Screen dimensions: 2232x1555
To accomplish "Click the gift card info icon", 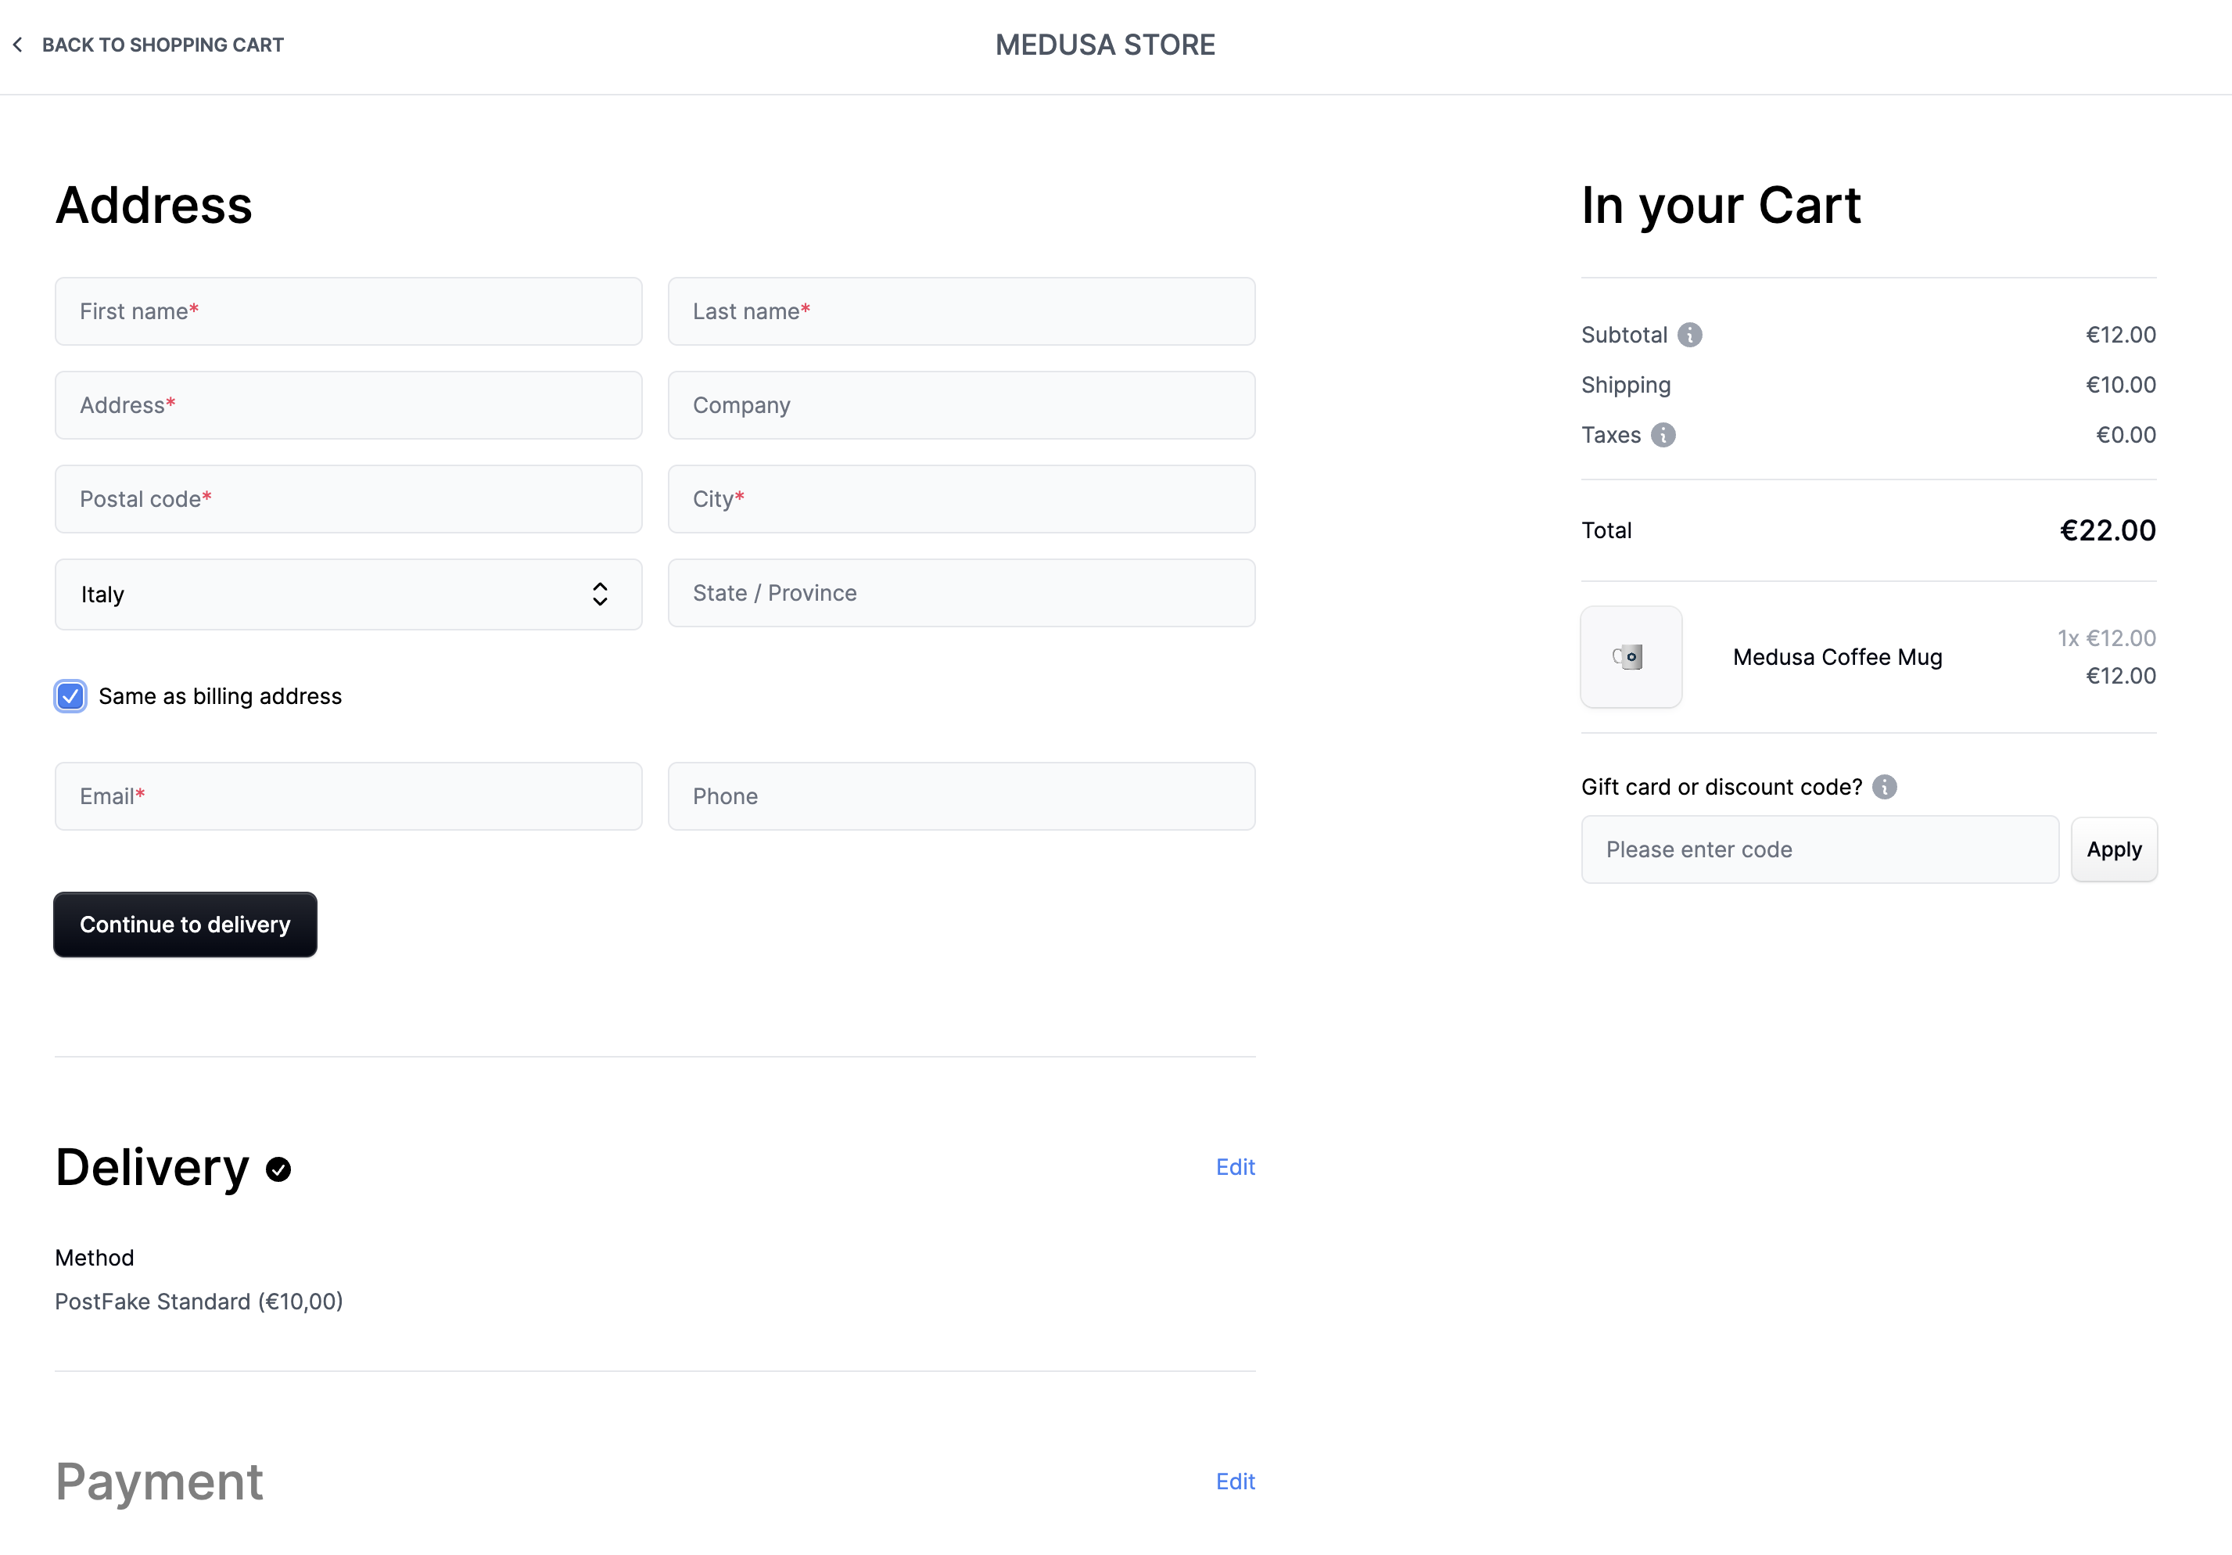I will tap(1884, 786).
